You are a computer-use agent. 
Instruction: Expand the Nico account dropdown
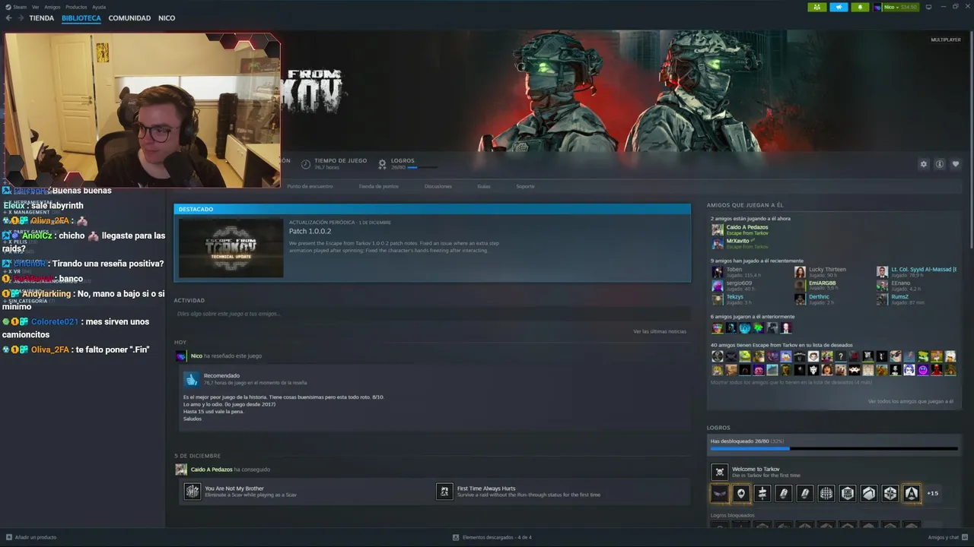tap(896, 7)
